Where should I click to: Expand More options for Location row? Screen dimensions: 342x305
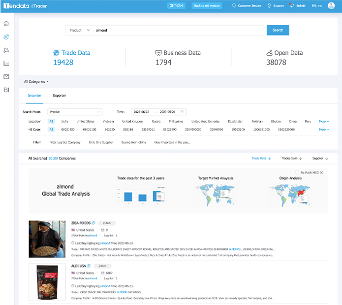click(x=324, y=121)
